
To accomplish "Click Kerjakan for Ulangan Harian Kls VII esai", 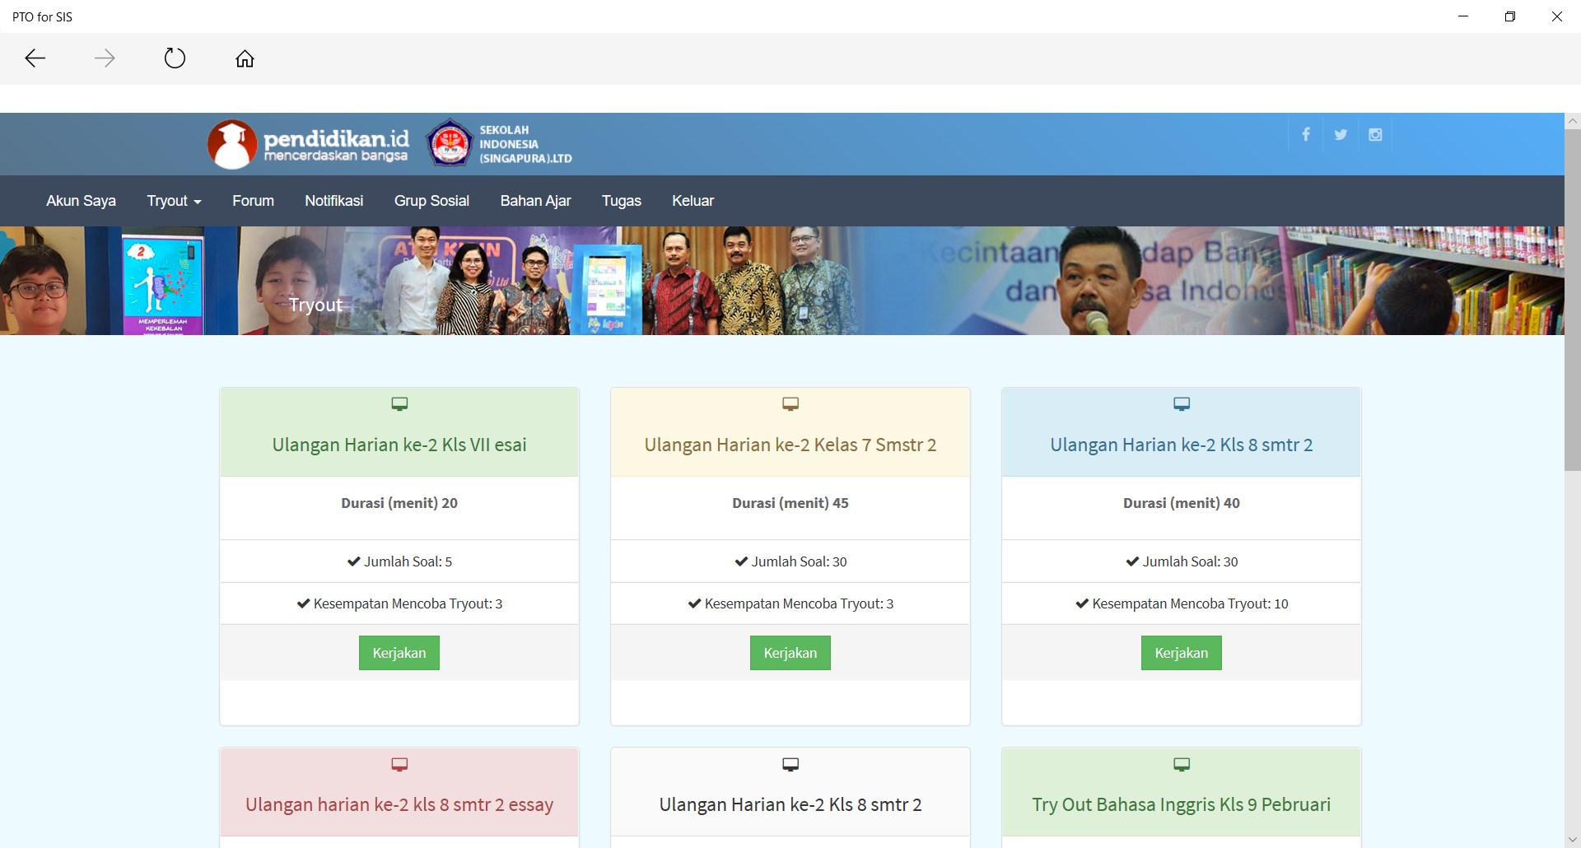I will (399, 653).
